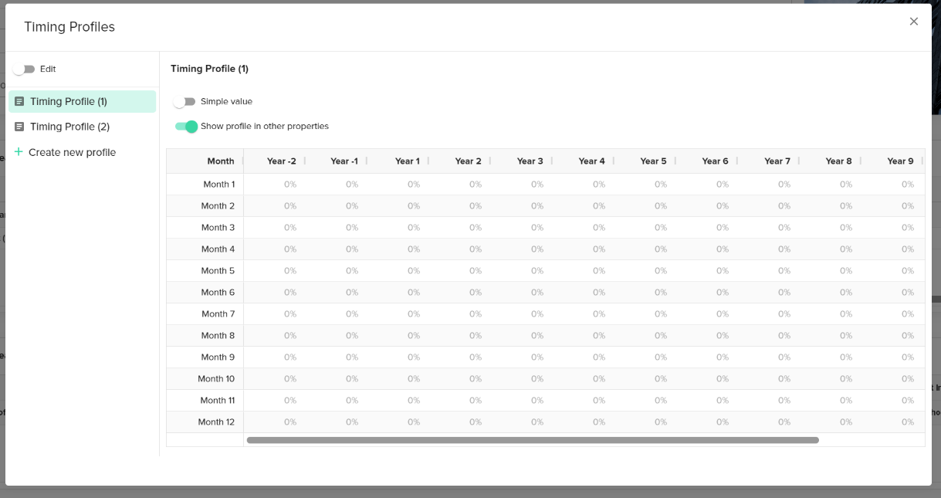
Task: Select Timing Profile (2) in the list
Action: click(69, 127)
